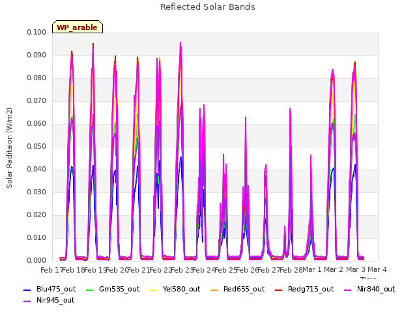Click the purple Nir945_out legend color line

(27, 301)
